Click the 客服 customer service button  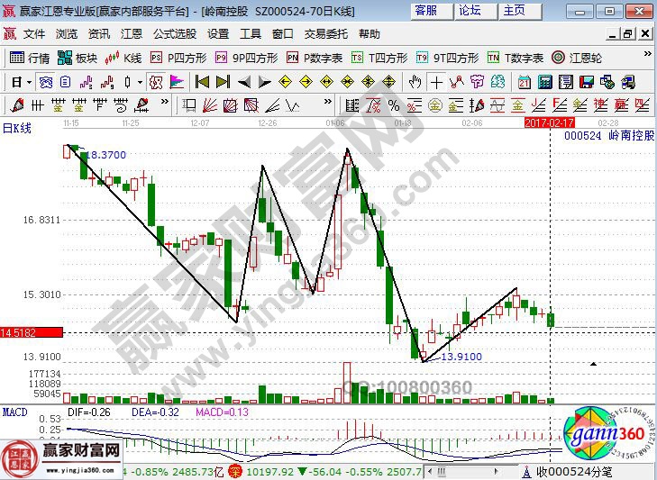pyautogui.click(x=425, y=11)
